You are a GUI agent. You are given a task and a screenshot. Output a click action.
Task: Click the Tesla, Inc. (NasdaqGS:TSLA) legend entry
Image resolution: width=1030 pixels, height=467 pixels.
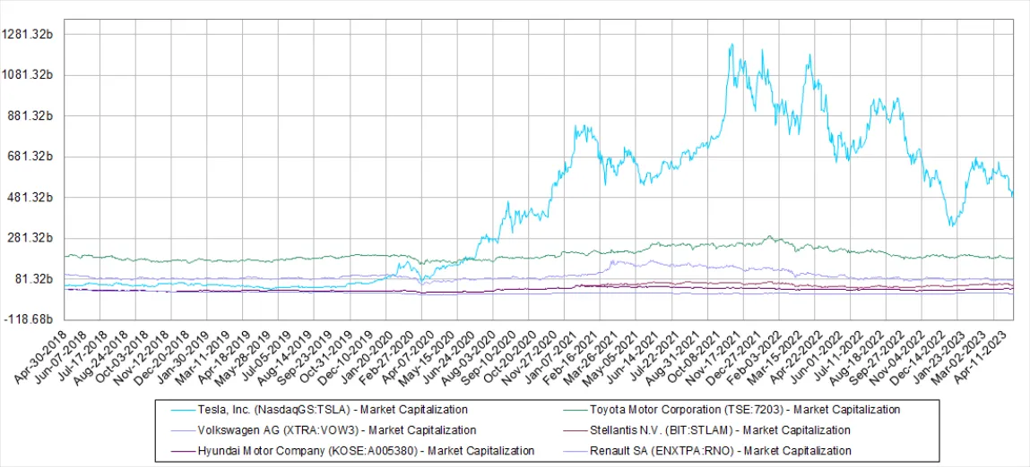coord(333,410)
